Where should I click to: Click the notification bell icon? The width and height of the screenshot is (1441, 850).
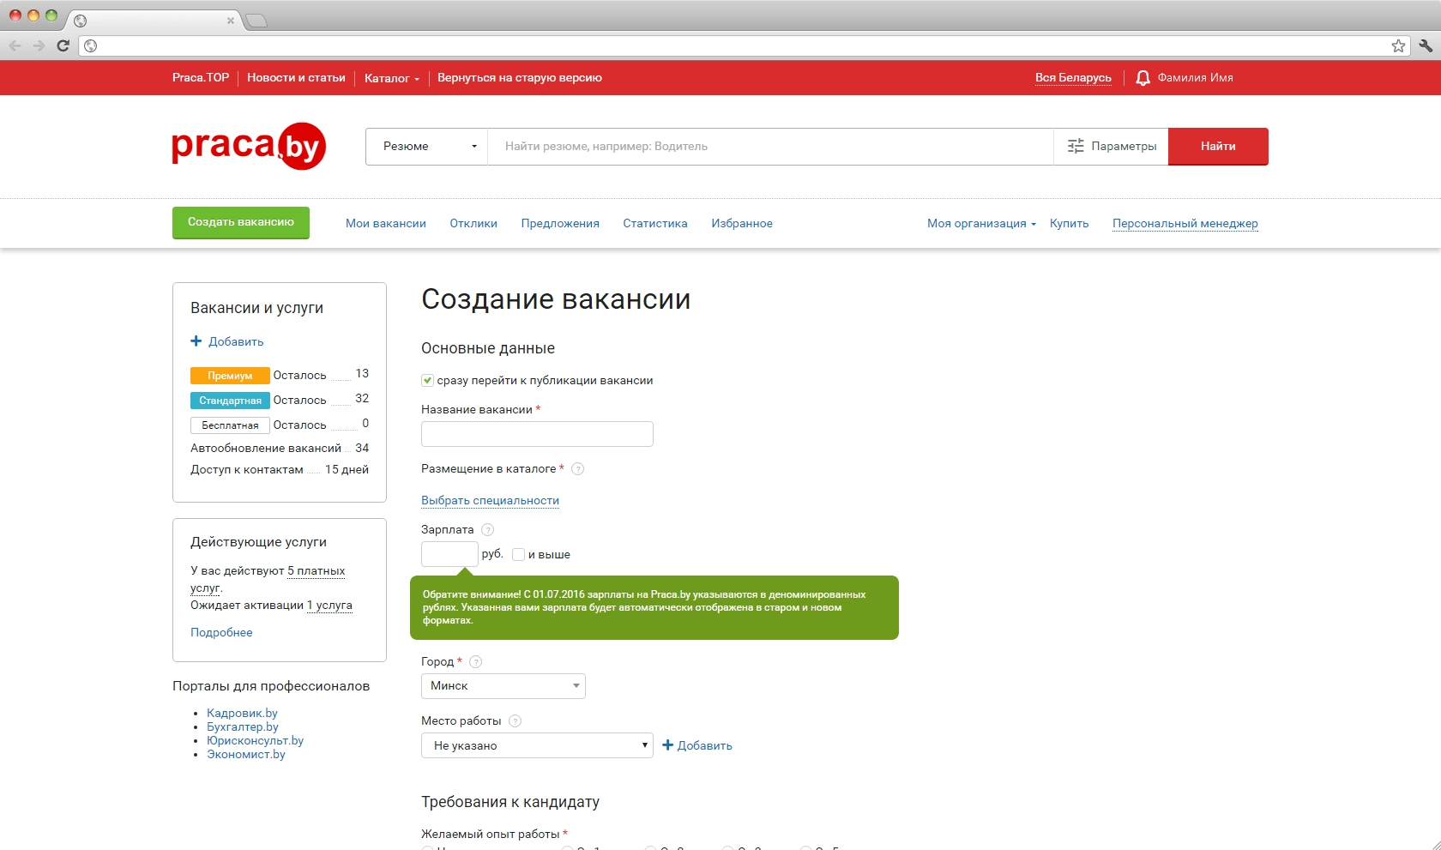pyautogui.click(x=1143, y=78)
